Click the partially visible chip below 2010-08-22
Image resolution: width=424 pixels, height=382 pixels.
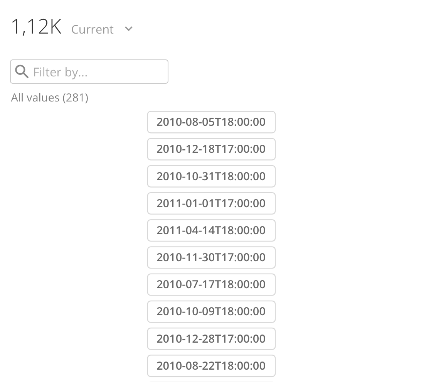(211, 380)
